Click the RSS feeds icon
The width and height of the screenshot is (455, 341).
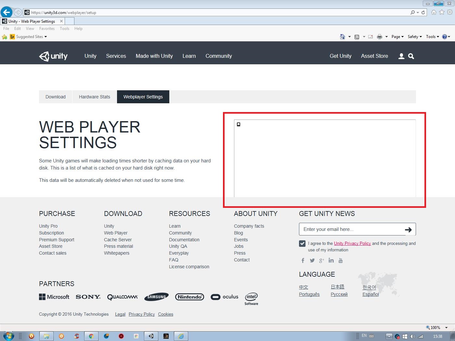point(357,37)
